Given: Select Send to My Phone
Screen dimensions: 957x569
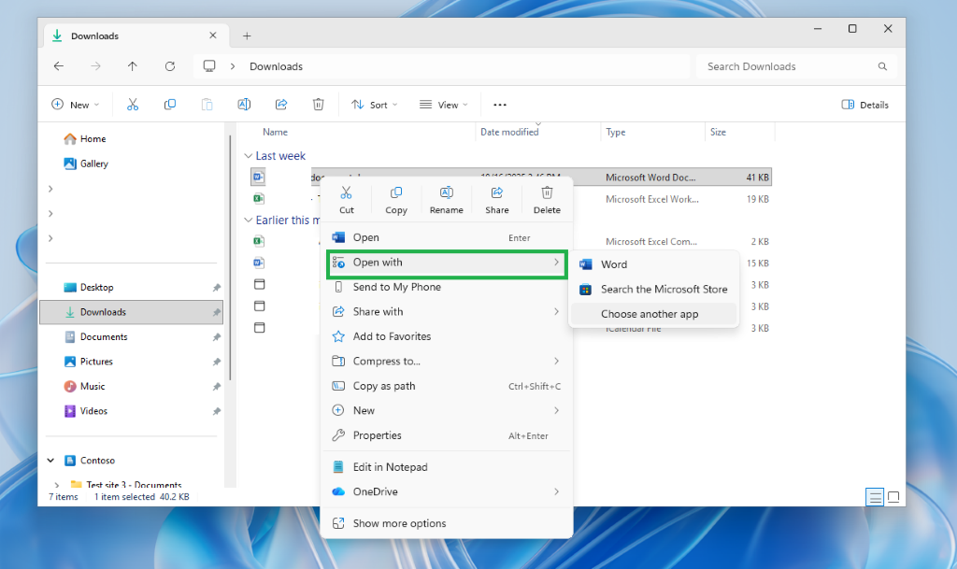Looking at the screenshot, I should (x=447, y=287).
